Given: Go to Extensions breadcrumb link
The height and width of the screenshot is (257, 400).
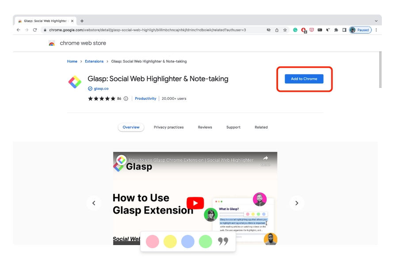Looking at the screenshot, I should pyautogui.click(x=94, y=61).
